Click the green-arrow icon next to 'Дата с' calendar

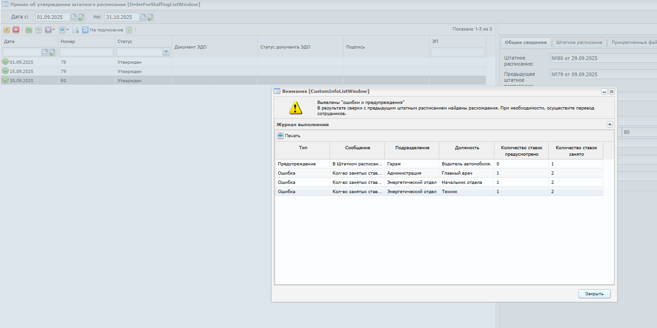click(80, 17)
